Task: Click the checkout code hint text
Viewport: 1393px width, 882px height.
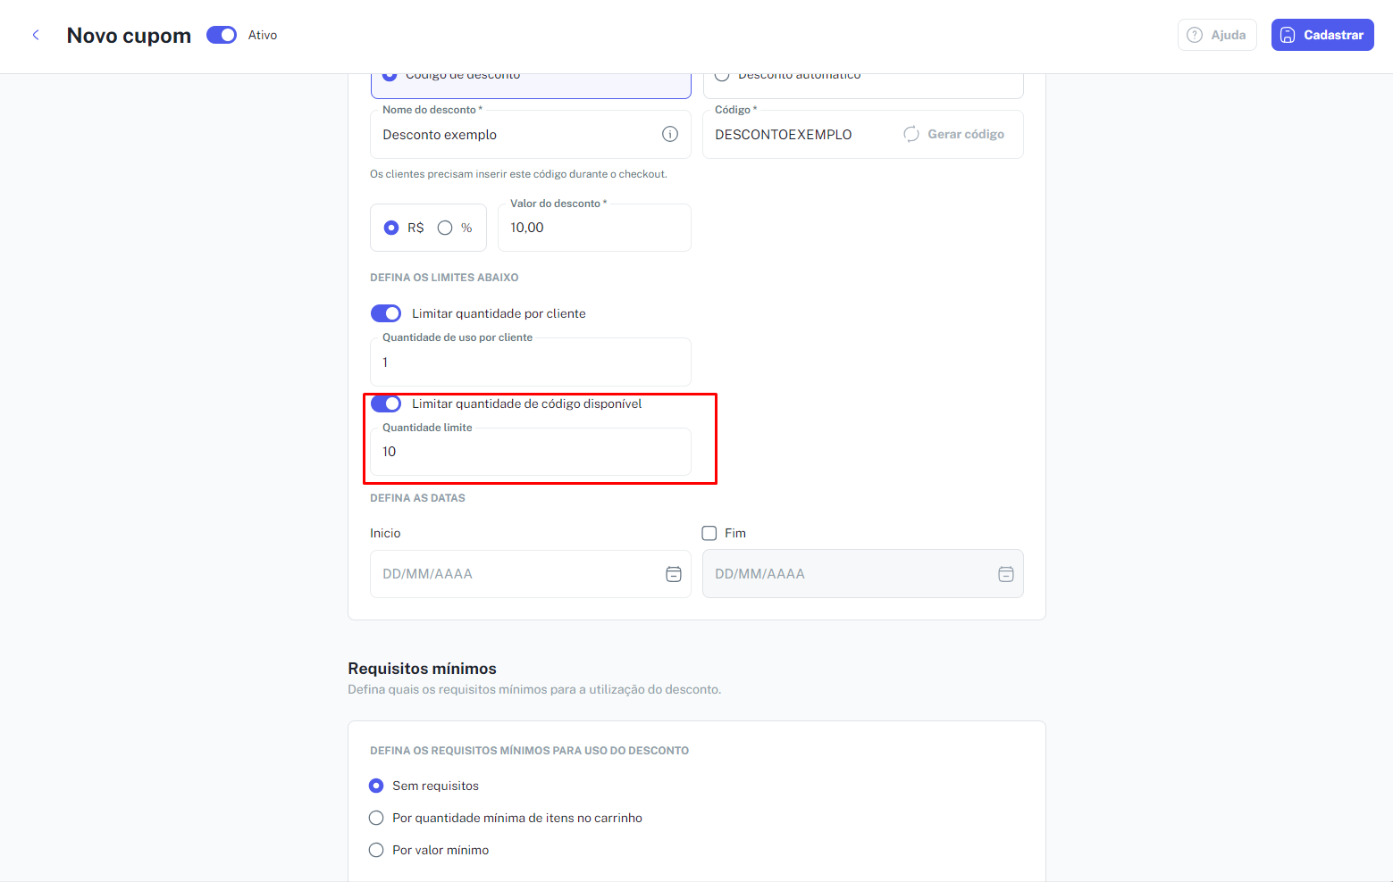Action: (x=518, y=174)
